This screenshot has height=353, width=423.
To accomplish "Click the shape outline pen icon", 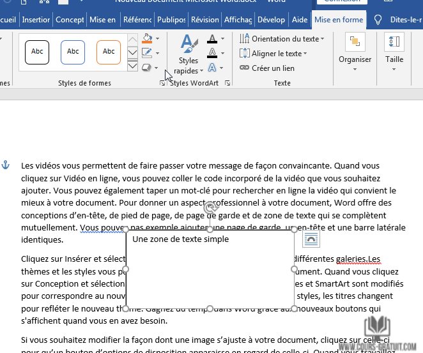I will click(x=146, y=53).
